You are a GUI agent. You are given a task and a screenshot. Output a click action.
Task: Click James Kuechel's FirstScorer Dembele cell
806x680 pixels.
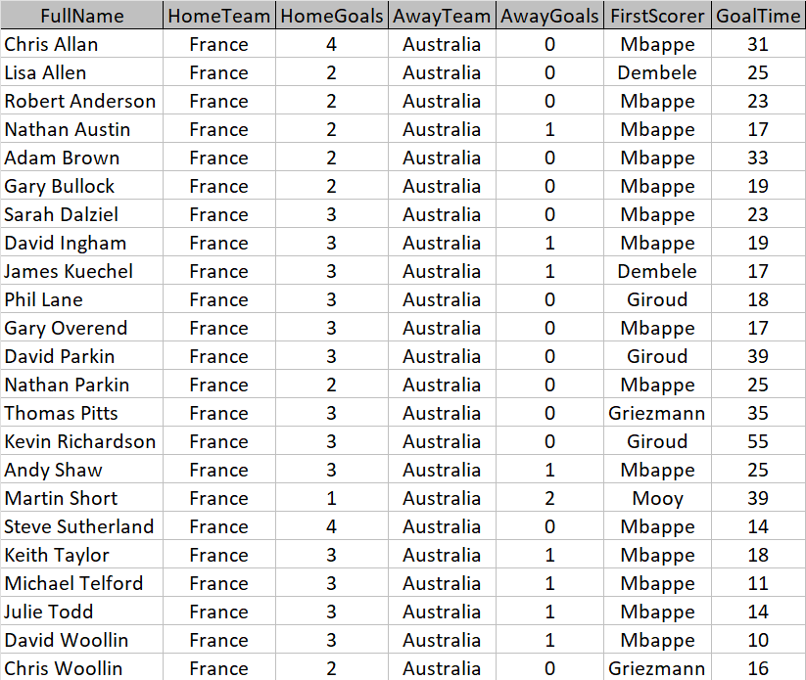(x=657, y=271)
